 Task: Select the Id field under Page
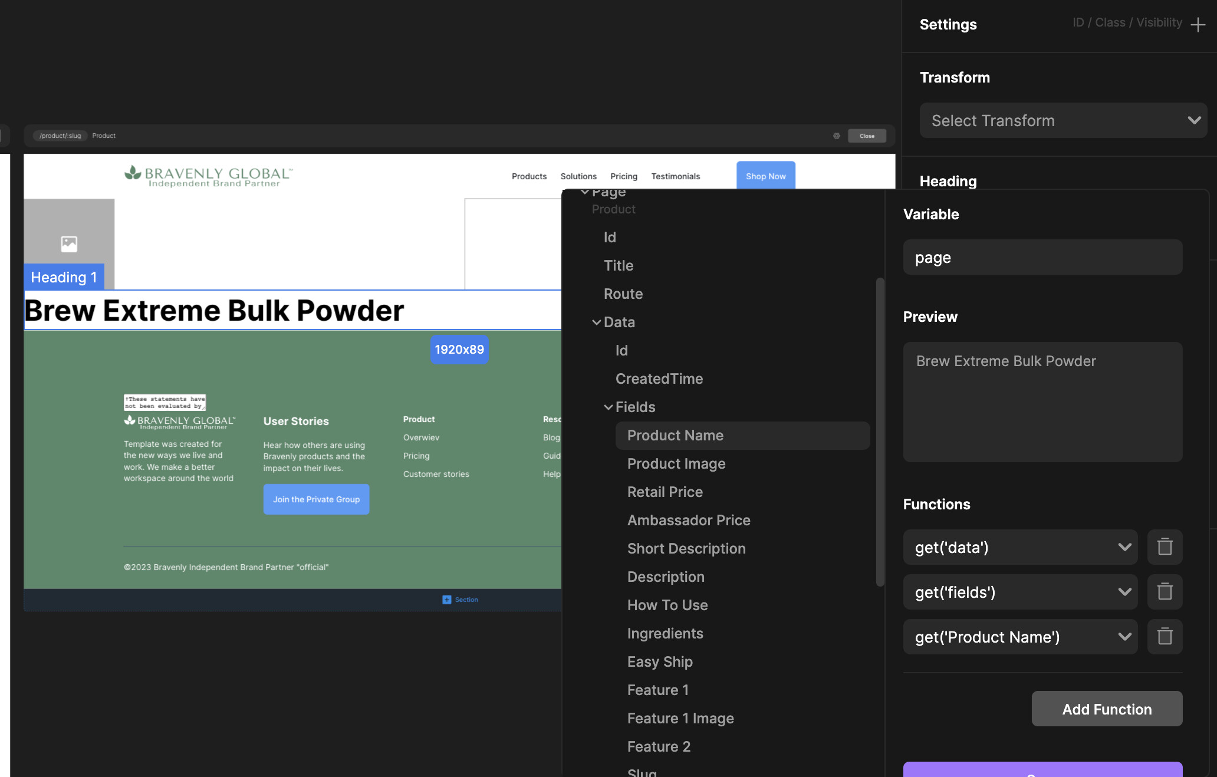610,238
